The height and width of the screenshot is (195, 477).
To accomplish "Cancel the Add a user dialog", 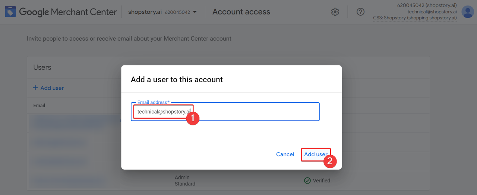I will tap(285, 154).
